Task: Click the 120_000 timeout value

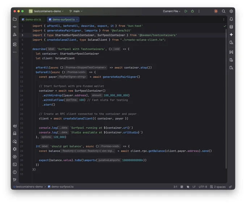Action: tap(59, 137)
